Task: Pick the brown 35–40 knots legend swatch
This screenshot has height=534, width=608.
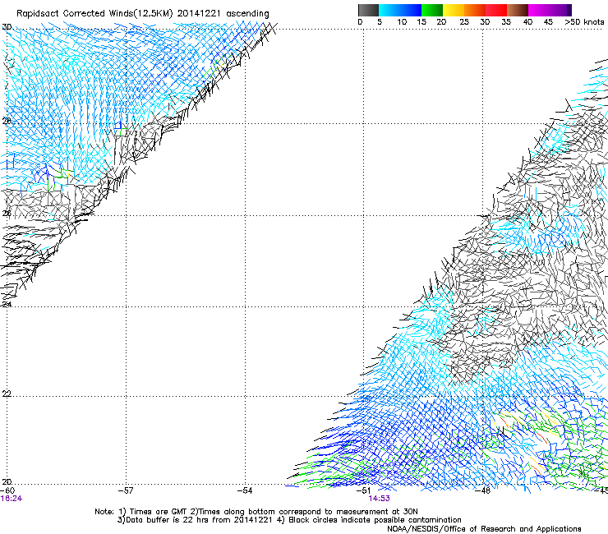Action: pyautogui.click(x=518, y=10)
